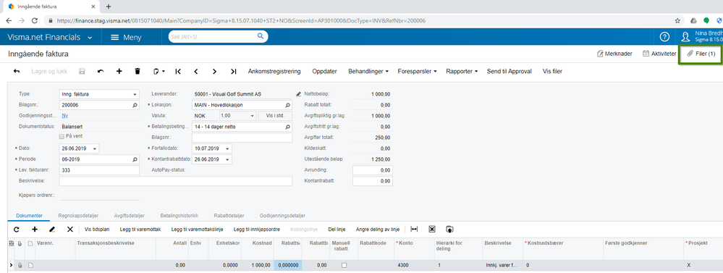The height and width of the screenshot is (273, 723).
Task: Go to the next record arrow
Action: (214, 72)
